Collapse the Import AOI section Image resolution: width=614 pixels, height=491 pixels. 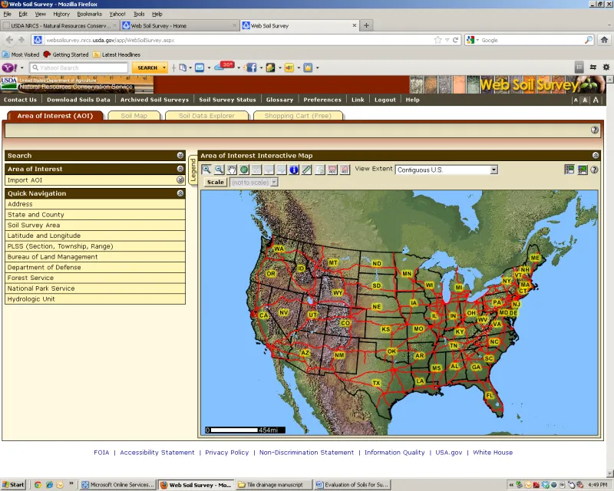tap(180, 180)
